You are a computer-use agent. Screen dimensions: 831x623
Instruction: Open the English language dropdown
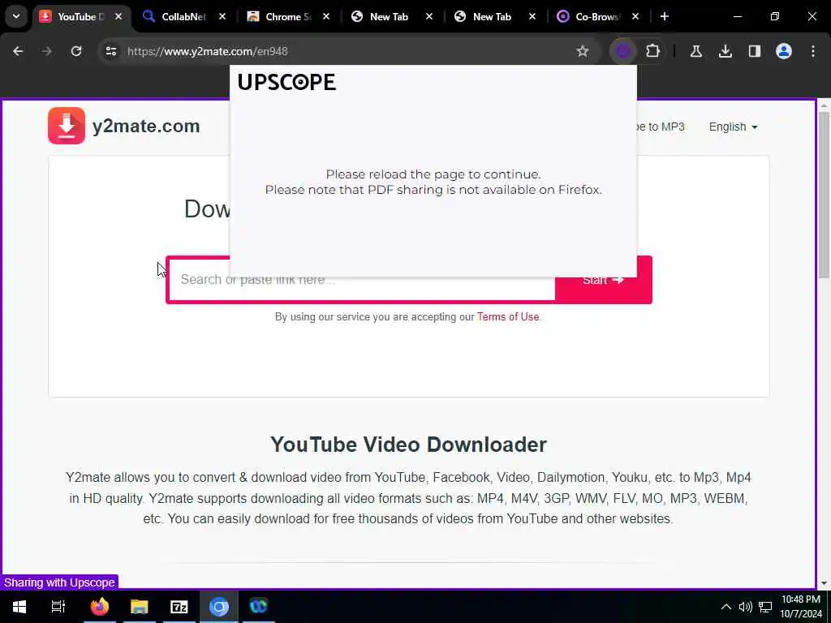point(733,127)
